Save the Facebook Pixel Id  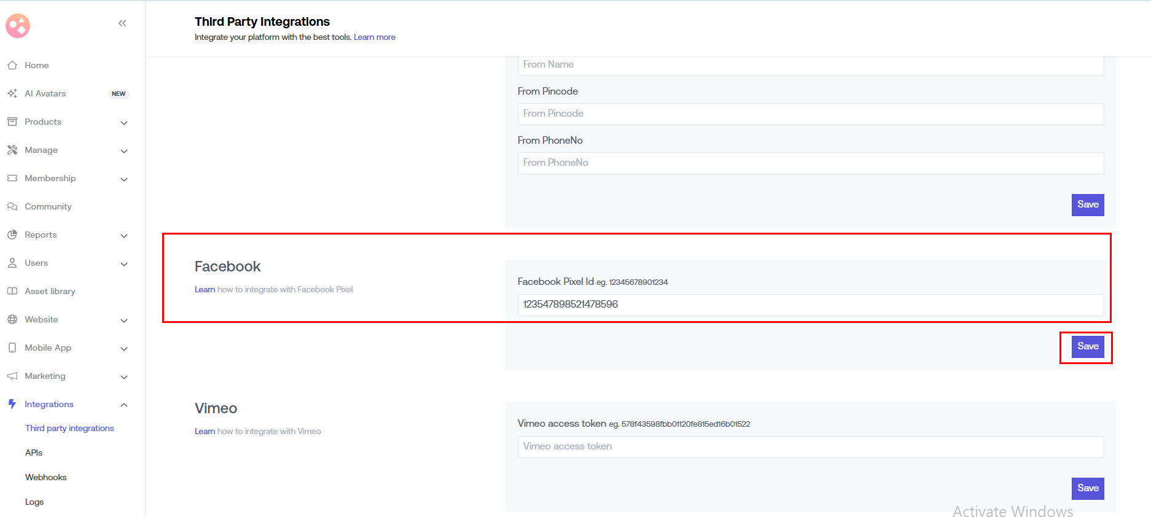(x=1087, y=346)
